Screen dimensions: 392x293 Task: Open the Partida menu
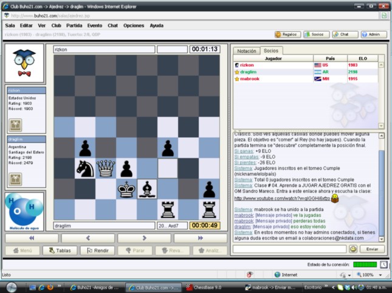pos(74,25)
